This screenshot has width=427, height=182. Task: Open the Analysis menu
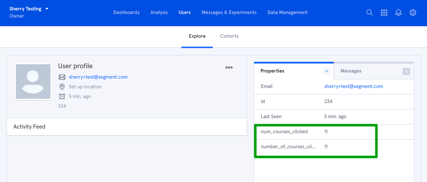click(x=159, y=12)
